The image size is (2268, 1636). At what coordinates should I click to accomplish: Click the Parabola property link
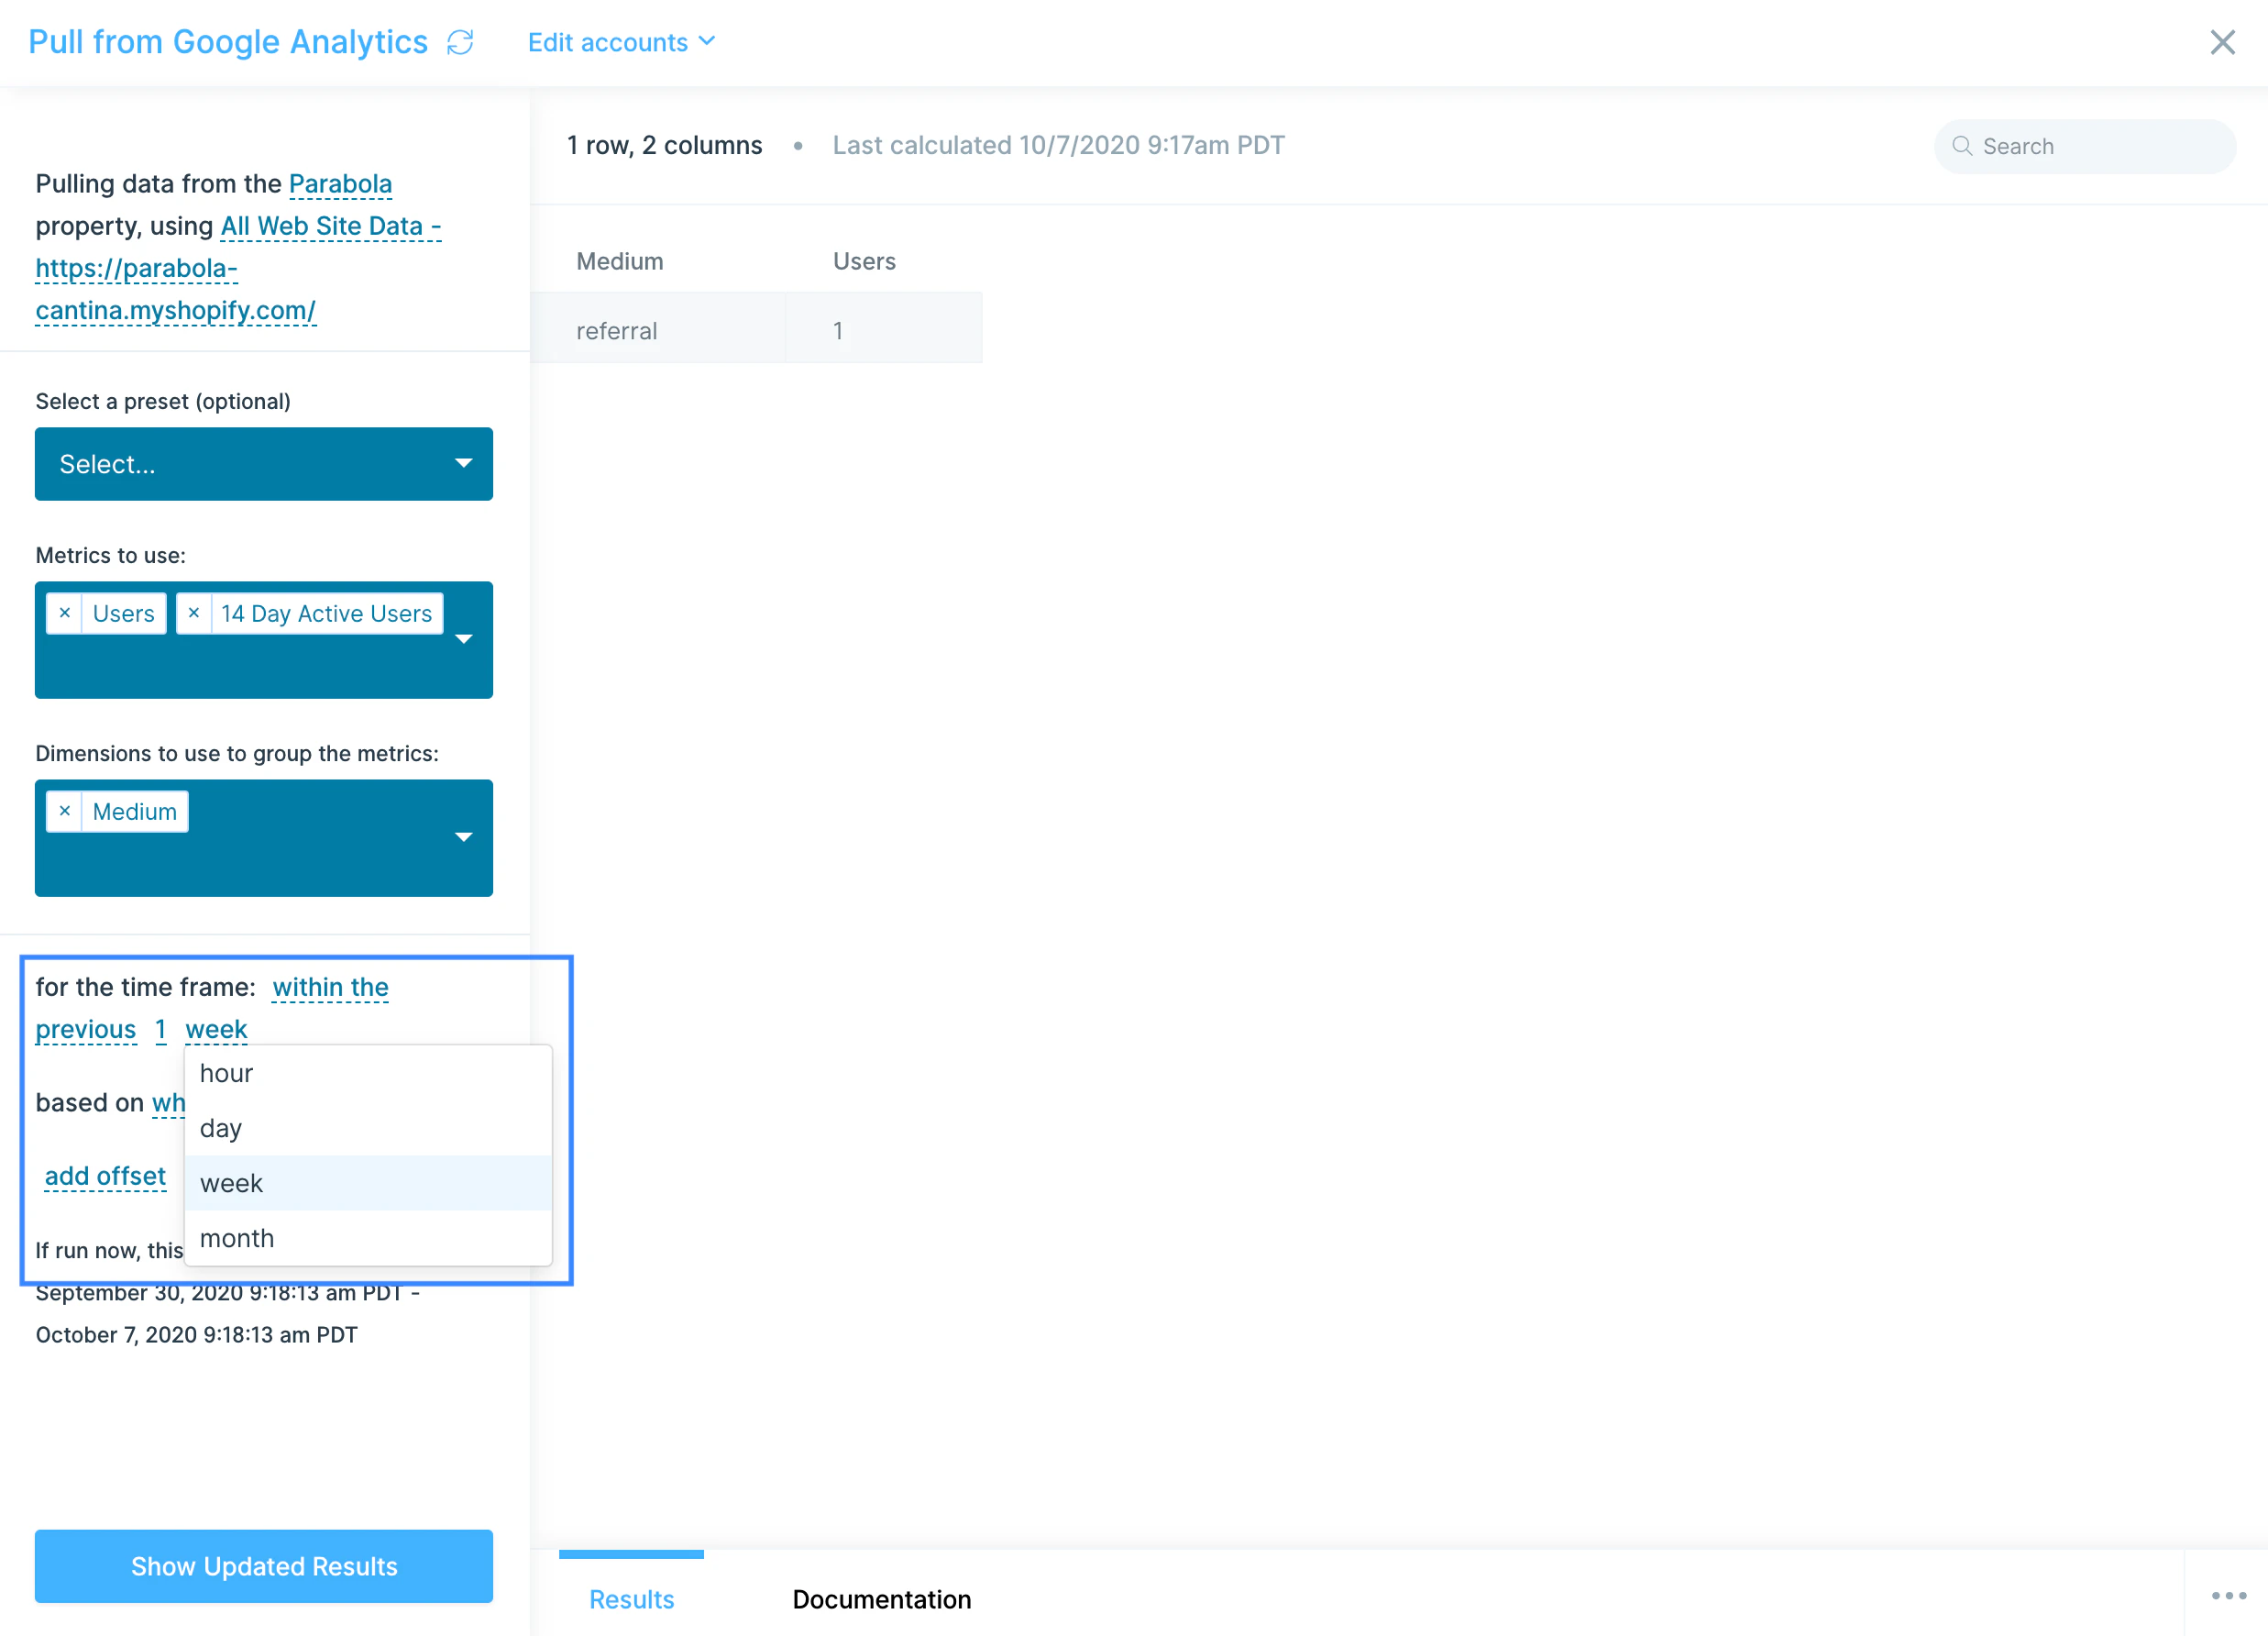pyautogui.click(x=340, y=184)
